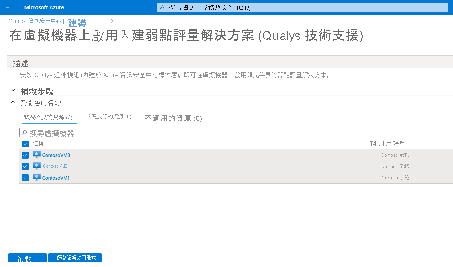Click the ContosoVM3 virtual machine icon

(x=37, y=155)
